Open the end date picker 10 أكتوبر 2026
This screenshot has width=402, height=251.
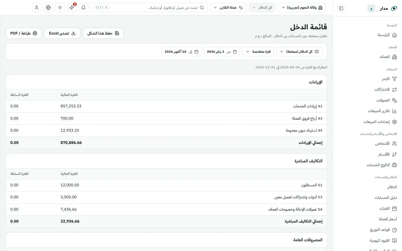(181, 52)
